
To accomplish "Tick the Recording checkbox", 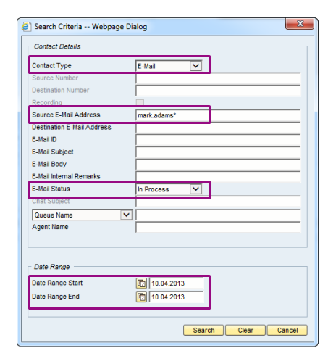I will [x=140, y=102].
